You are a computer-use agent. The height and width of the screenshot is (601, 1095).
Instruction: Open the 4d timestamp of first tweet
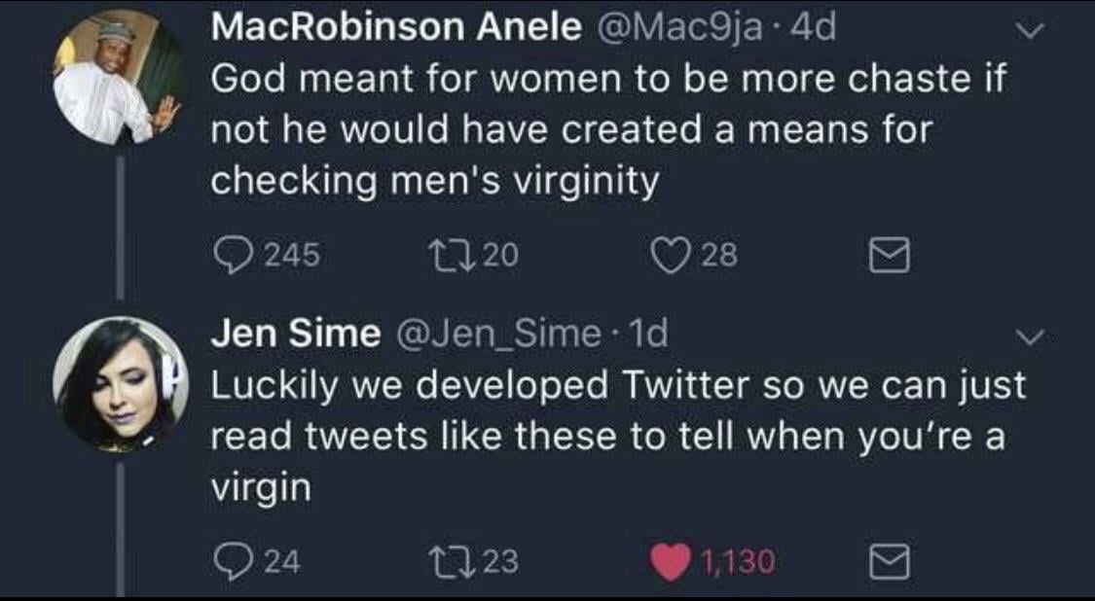[x=813, y=28]
